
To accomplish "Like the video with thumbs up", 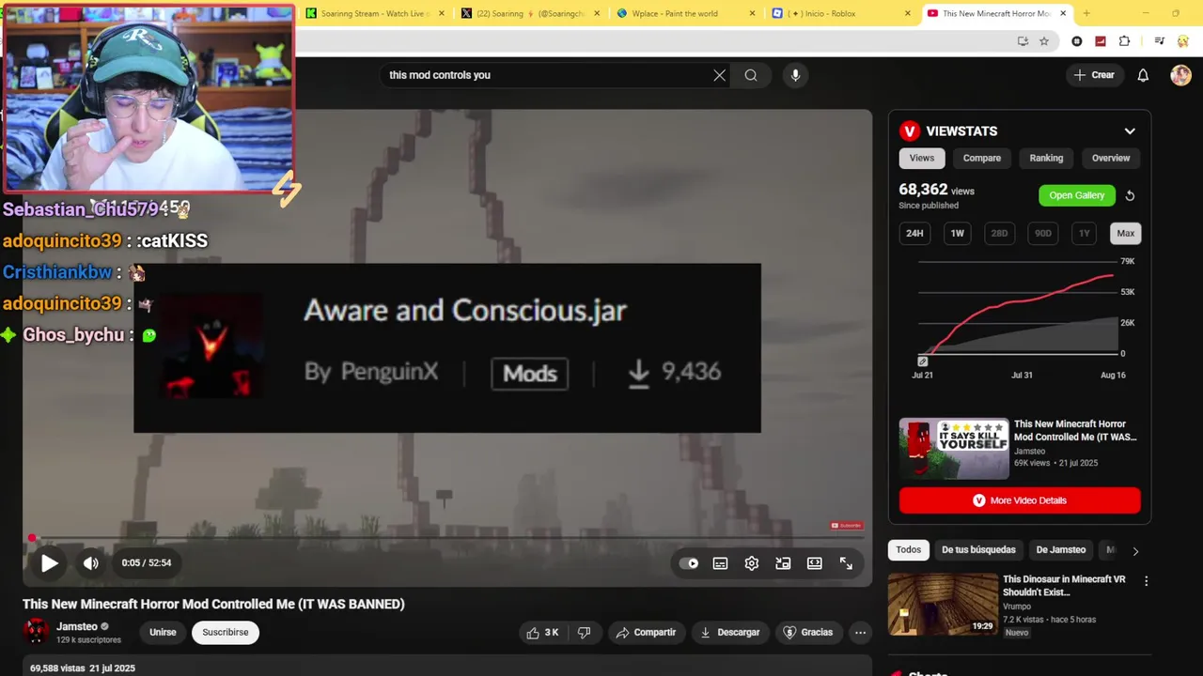I will pos(543,633).
